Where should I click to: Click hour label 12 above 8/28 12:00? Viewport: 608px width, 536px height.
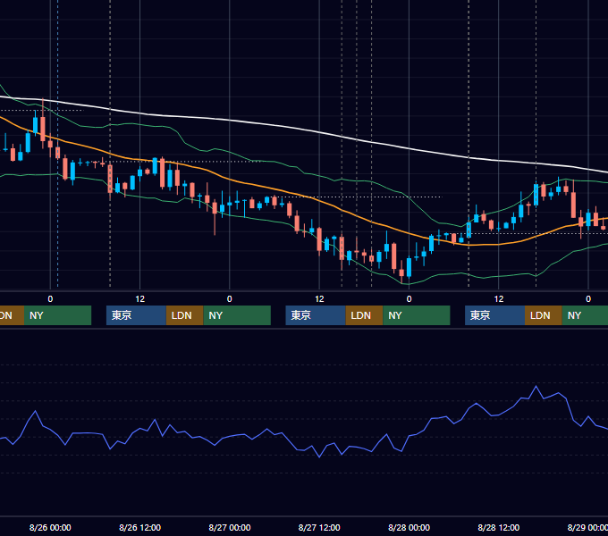(499, 299)
